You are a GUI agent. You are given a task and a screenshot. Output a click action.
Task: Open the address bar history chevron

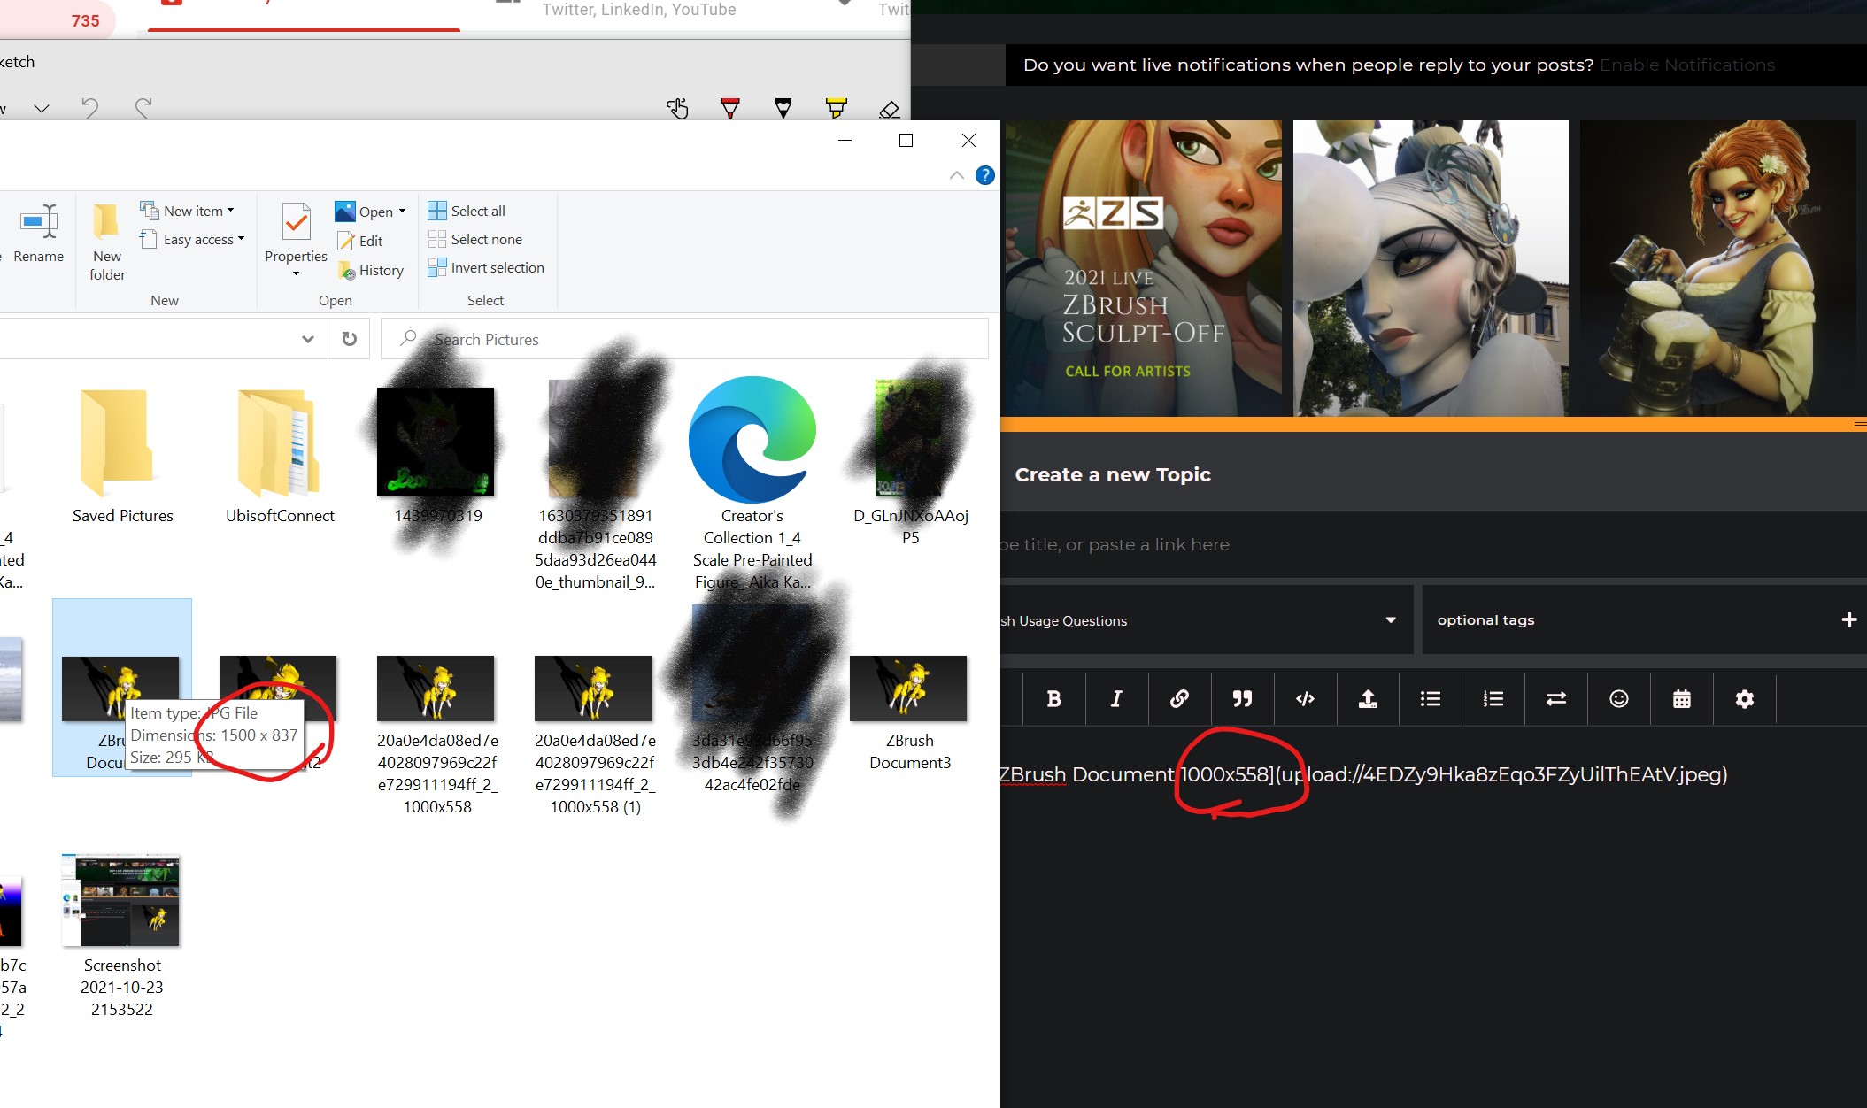[307, 339]
